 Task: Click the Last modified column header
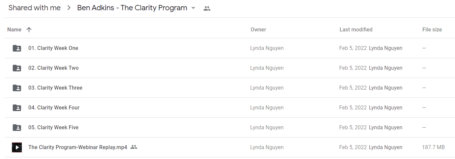click(356, 30)
